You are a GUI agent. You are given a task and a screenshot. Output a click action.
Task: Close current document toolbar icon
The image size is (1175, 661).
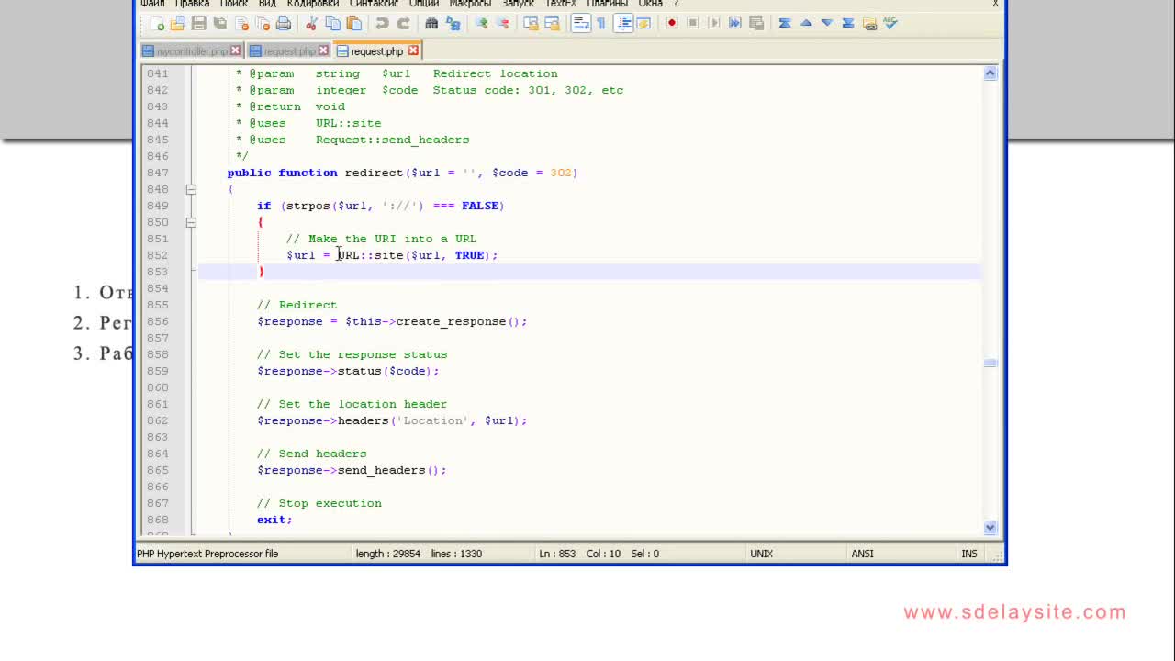[x=241, y=23]
